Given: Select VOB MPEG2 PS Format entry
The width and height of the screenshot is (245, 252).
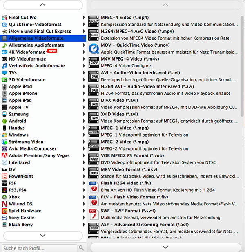Looking at the screenshot, I should pyautogui.click(x=164, y=159).
